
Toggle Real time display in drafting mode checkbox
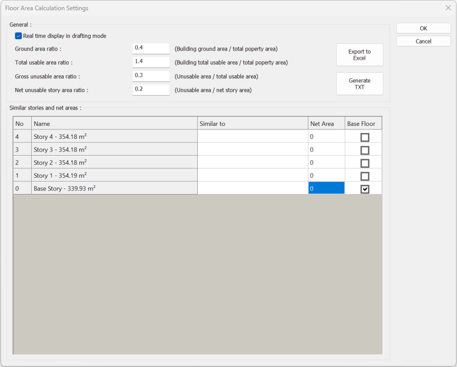click(18, 36)
